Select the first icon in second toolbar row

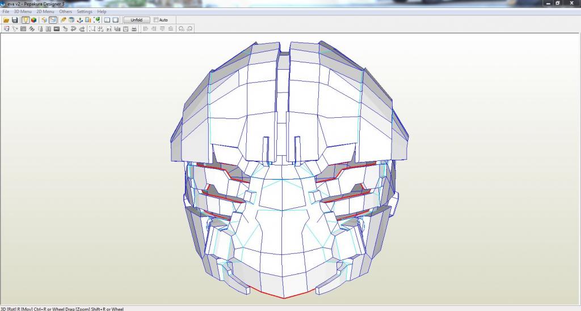click(6, 29)
